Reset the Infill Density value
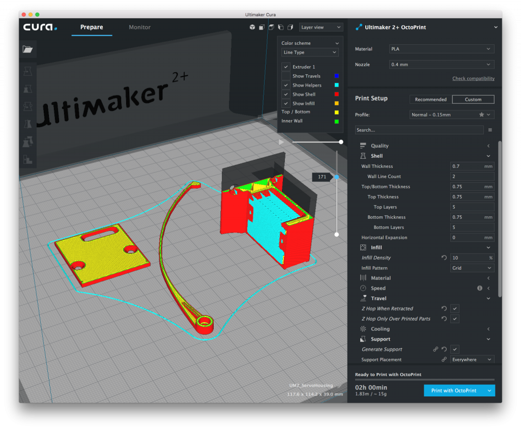521x430 pixels. pyautogui.click(x=444, y=258)
